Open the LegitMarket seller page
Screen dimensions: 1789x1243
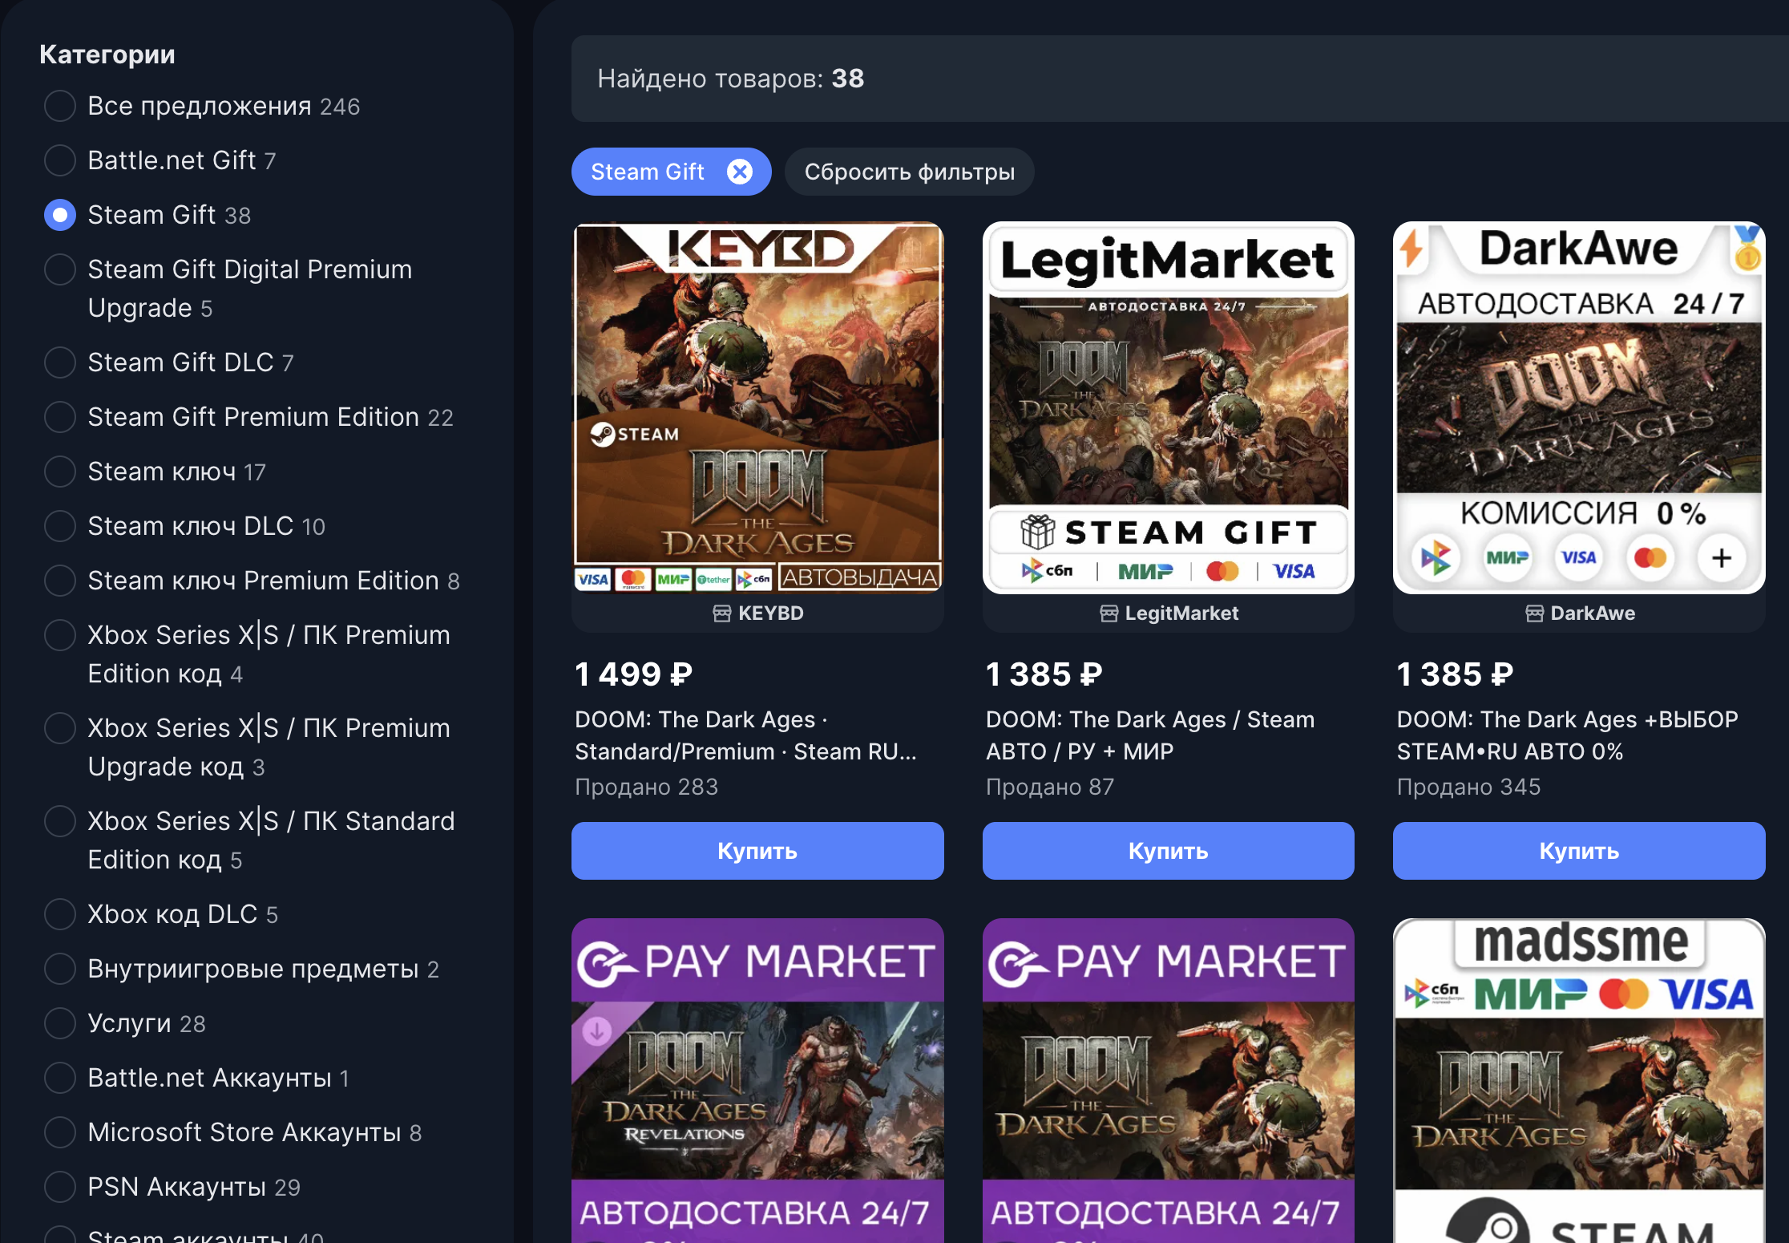(1169, 613)
